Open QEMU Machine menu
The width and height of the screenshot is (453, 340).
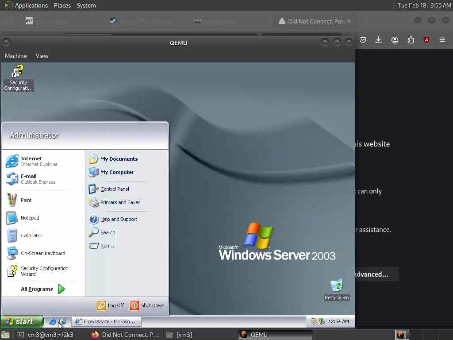click(x=16, y=56)
